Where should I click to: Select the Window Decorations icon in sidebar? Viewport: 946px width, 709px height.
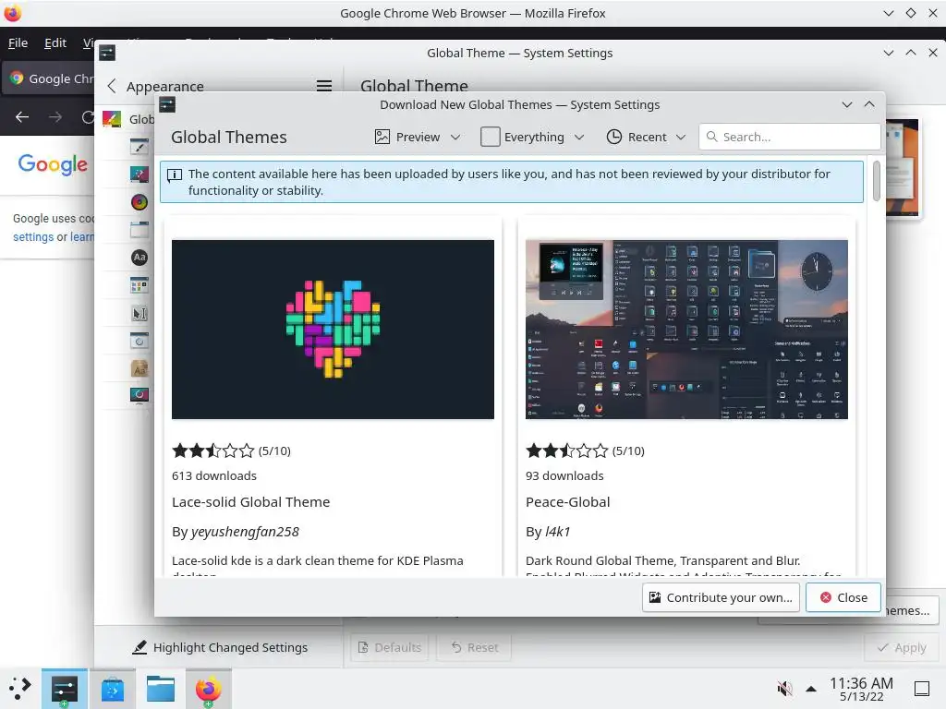(x=139, y=230)
